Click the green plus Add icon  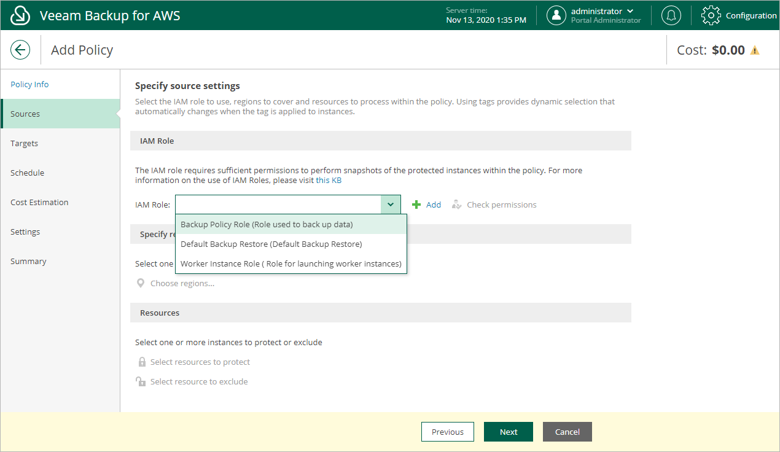click(416, 205)
